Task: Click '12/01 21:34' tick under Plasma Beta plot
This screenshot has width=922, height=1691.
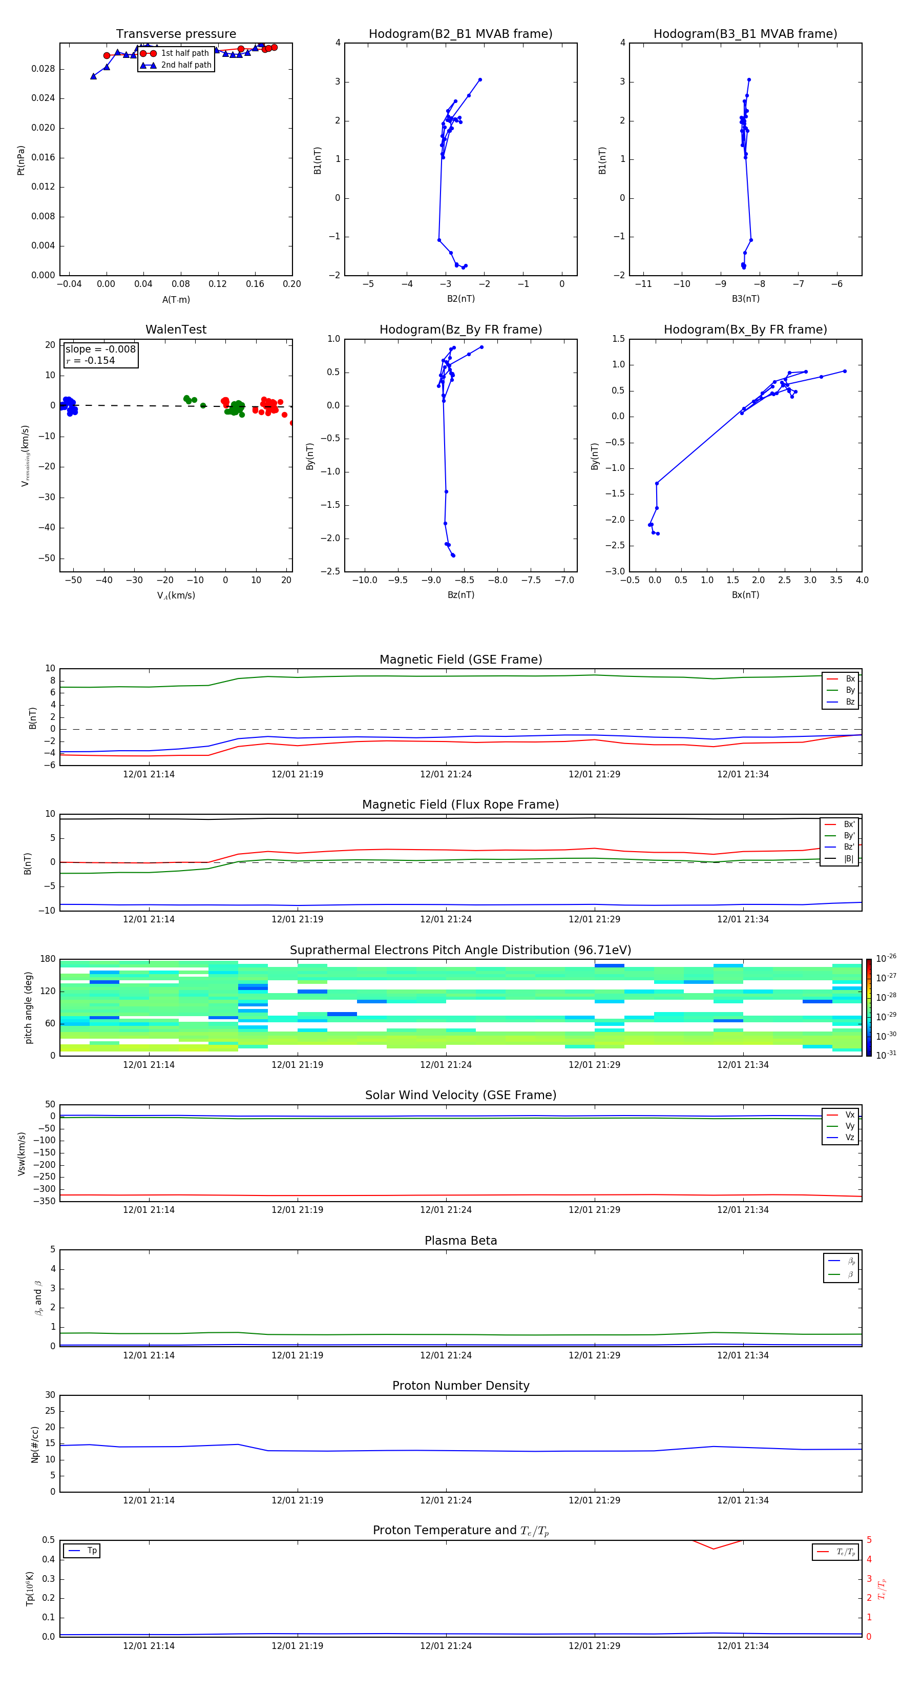Action: 743,1355
